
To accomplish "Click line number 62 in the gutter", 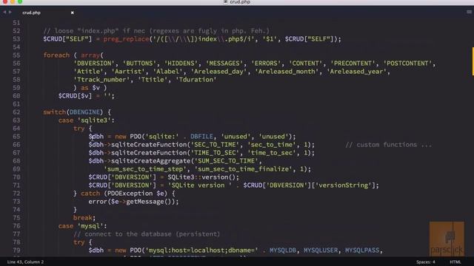I will tap(16, 112).
